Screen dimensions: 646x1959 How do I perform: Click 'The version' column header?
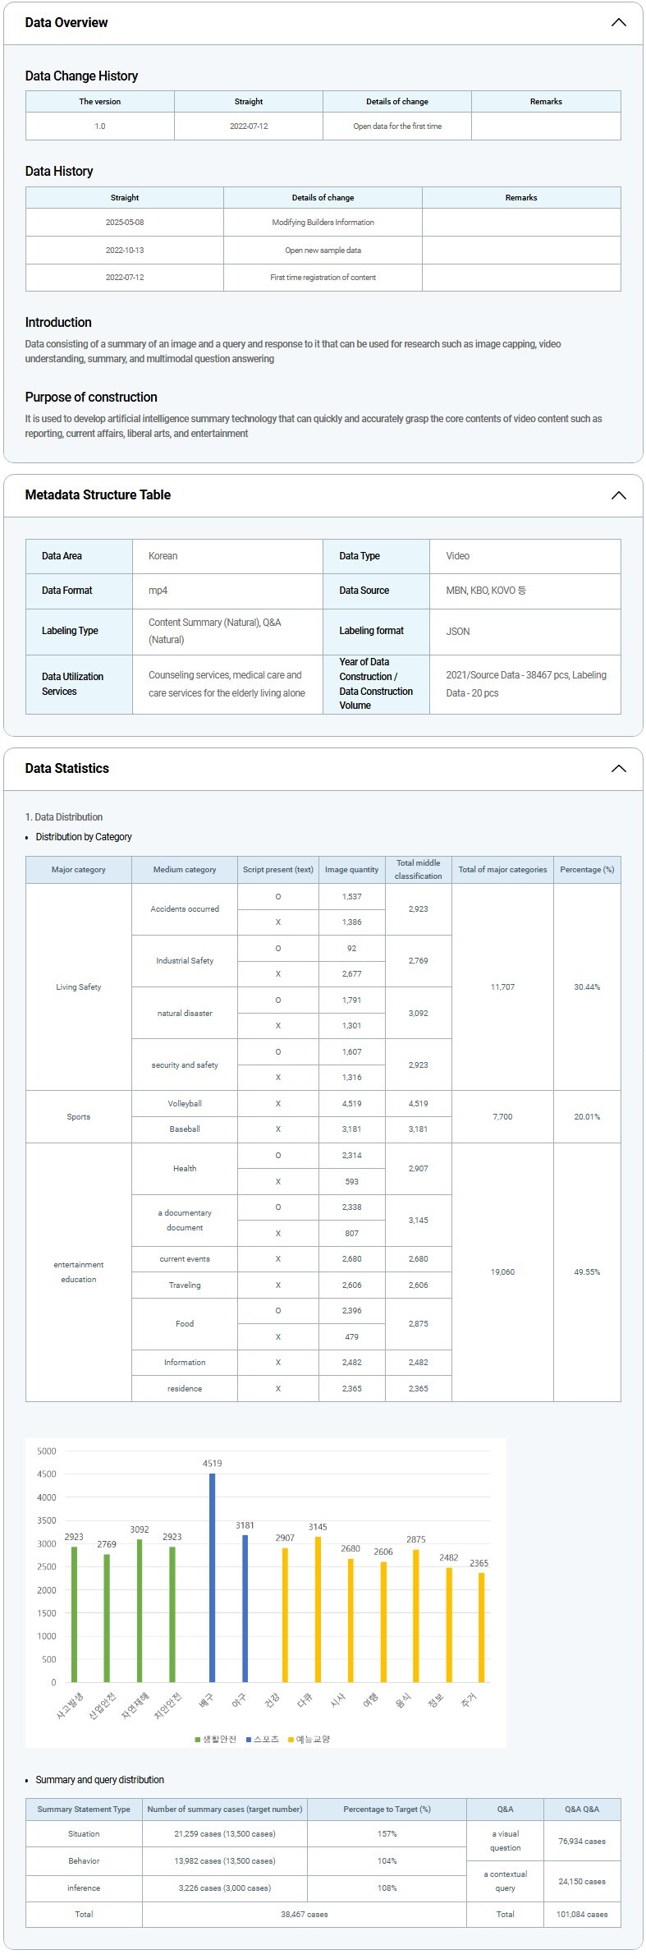[99, 102]
